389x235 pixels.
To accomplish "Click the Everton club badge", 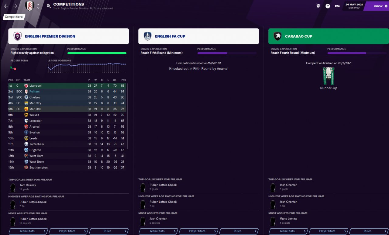I will 26,133.
